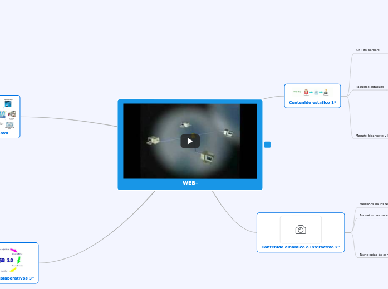Play the video in the central WEB node
The width and height of the screenshot is (388, 289).
190,141
